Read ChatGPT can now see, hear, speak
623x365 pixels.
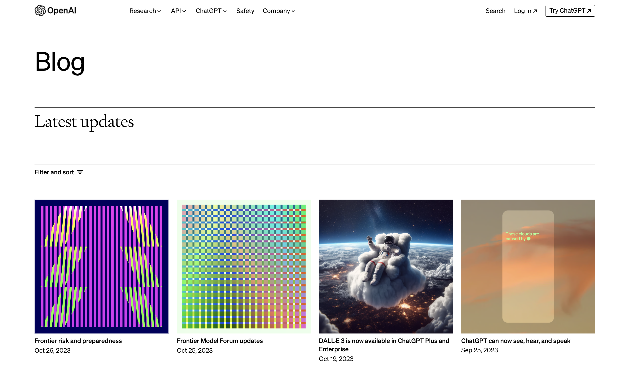pyautogui.click(x=515, y=341)
